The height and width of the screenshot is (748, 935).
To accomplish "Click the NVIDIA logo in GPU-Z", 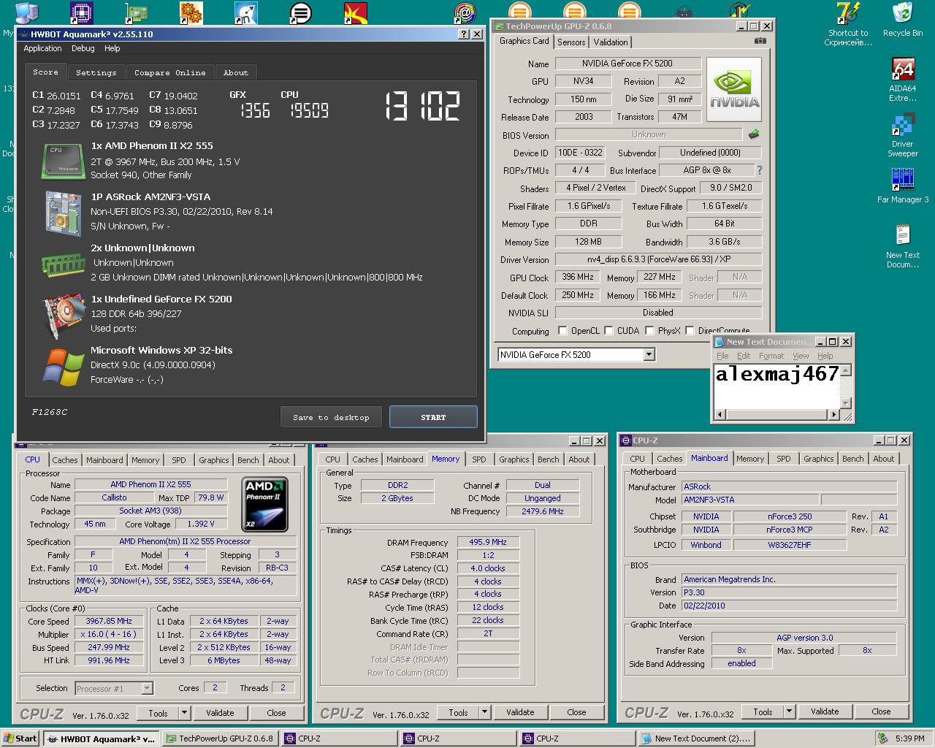I will click(x=734, y=90).
